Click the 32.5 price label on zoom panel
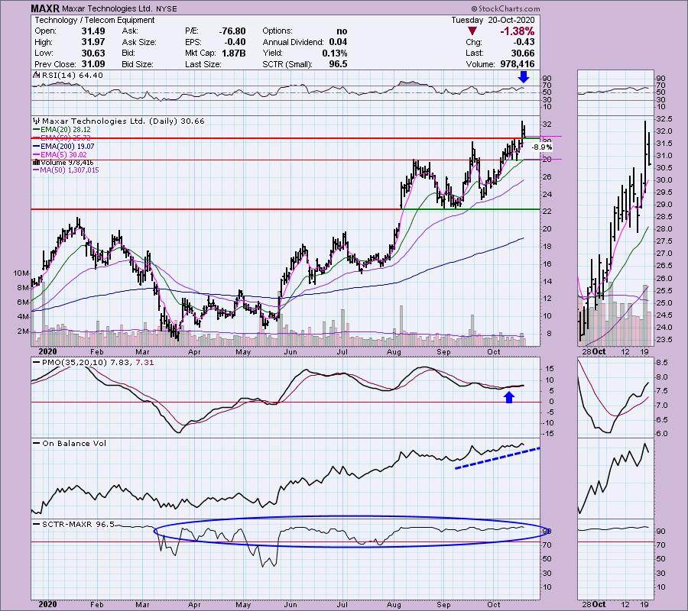Image resolution: width=688 pixels, height=611 pixels. [664, 119]
